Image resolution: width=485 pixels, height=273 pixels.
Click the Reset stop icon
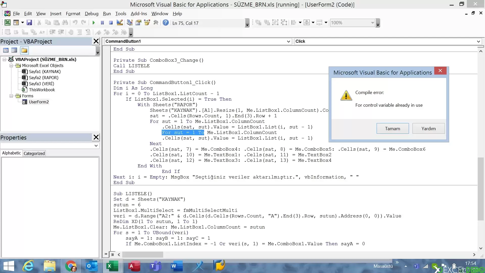[x=111, y=23]
